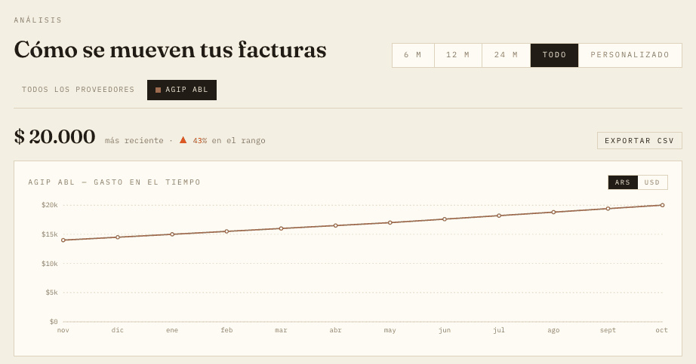Click the 'nov' x-axis label
This screenshot has width=696, height=364.
(x=63, y=330)
